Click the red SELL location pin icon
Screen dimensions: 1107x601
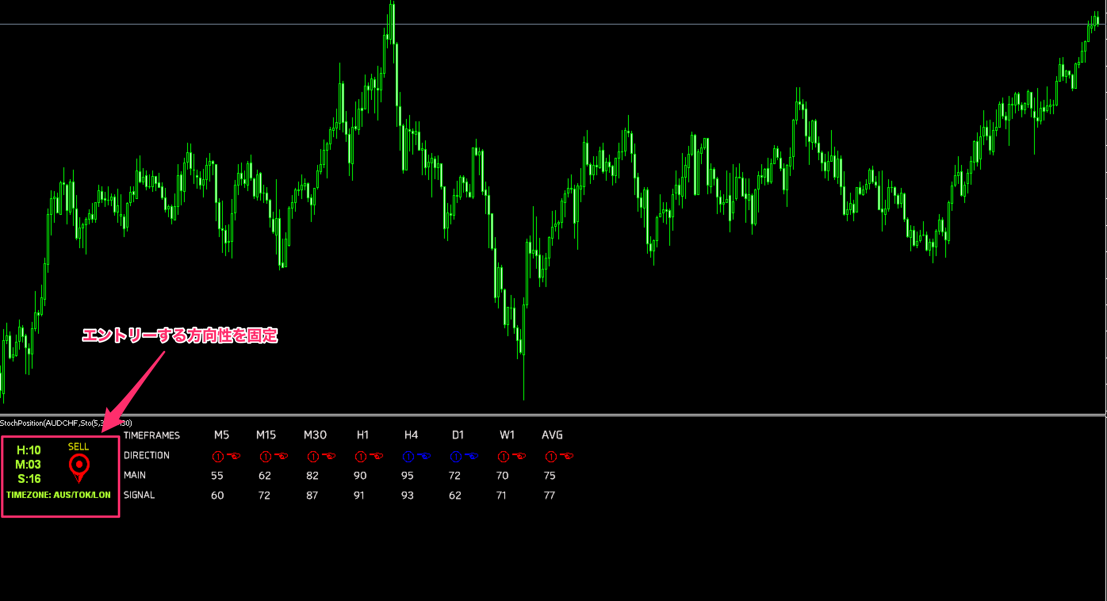click(x=79, y=468)
